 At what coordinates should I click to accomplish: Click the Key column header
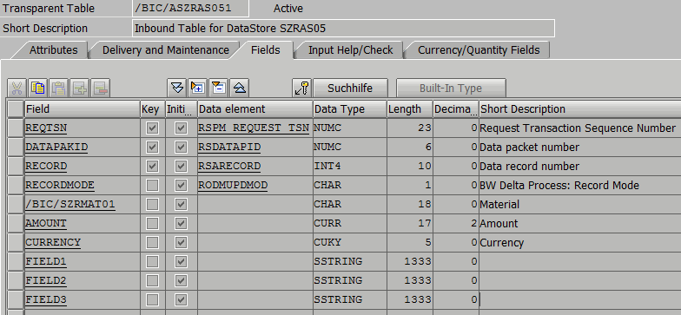[153, 109]
